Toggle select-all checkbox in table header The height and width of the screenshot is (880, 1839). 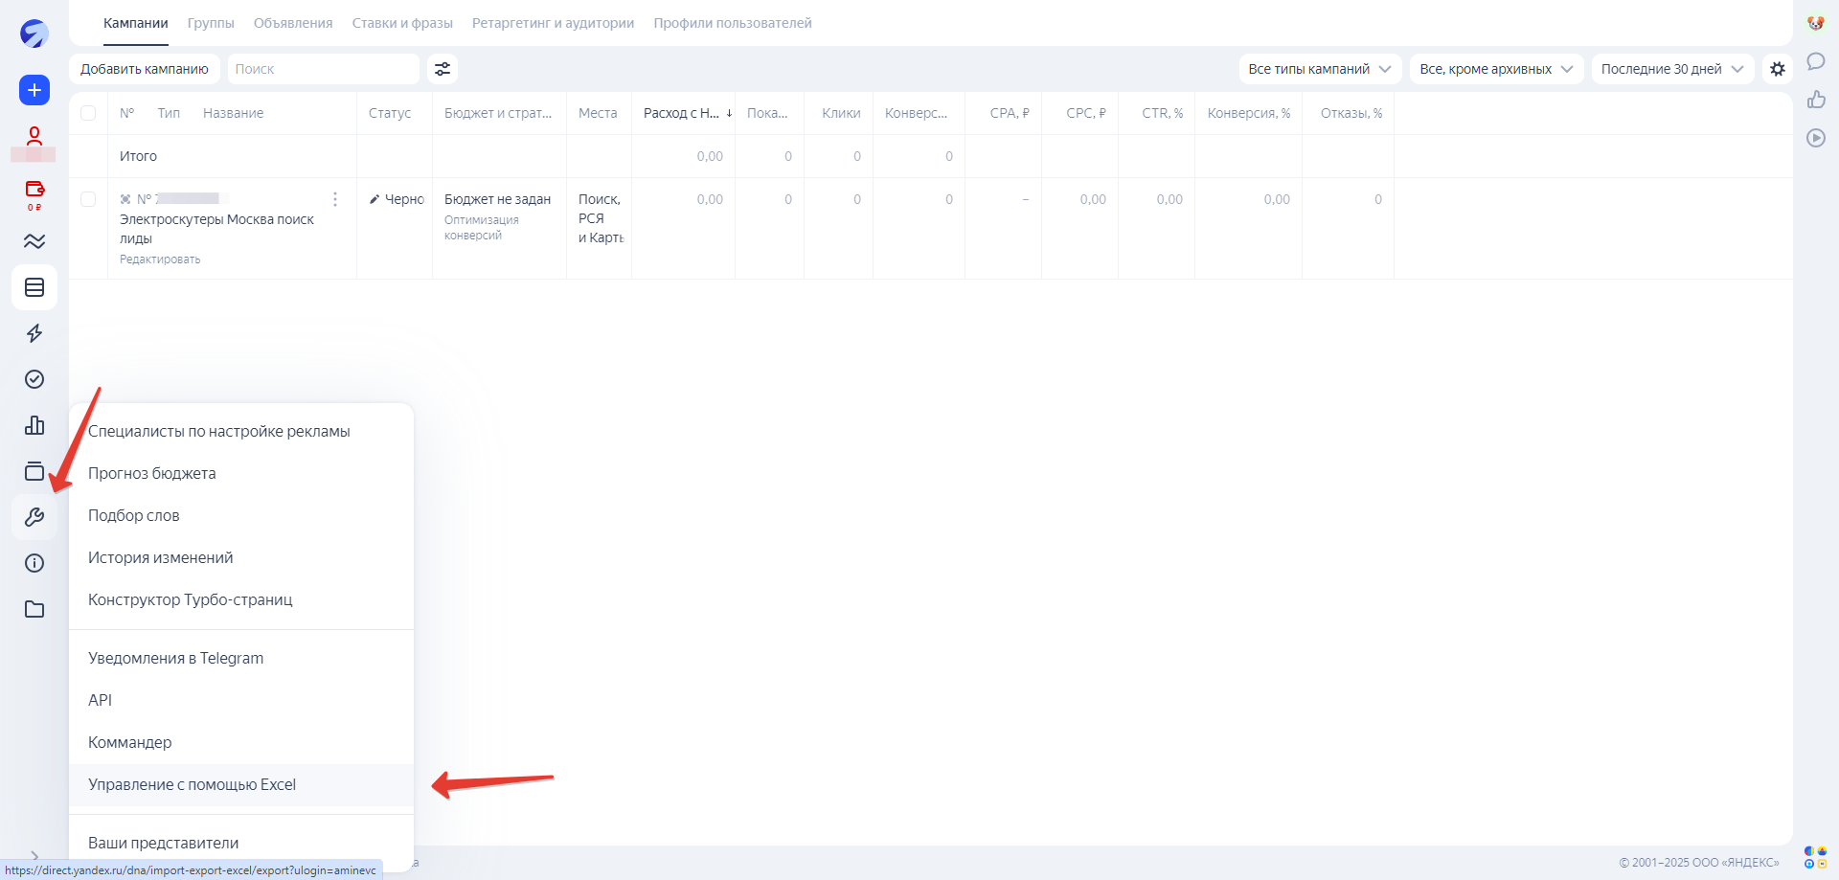coord(88,113)
